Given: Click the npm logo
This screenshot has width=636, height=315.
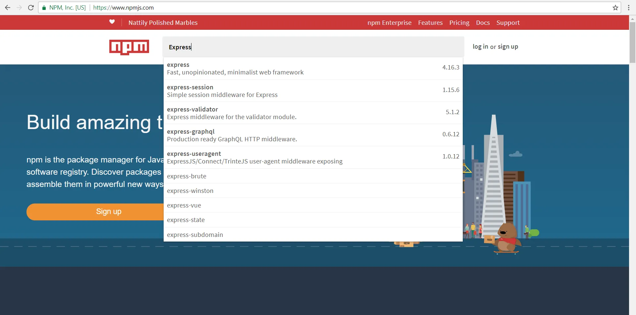Looking at the screenshot, I should pos(129,47).
